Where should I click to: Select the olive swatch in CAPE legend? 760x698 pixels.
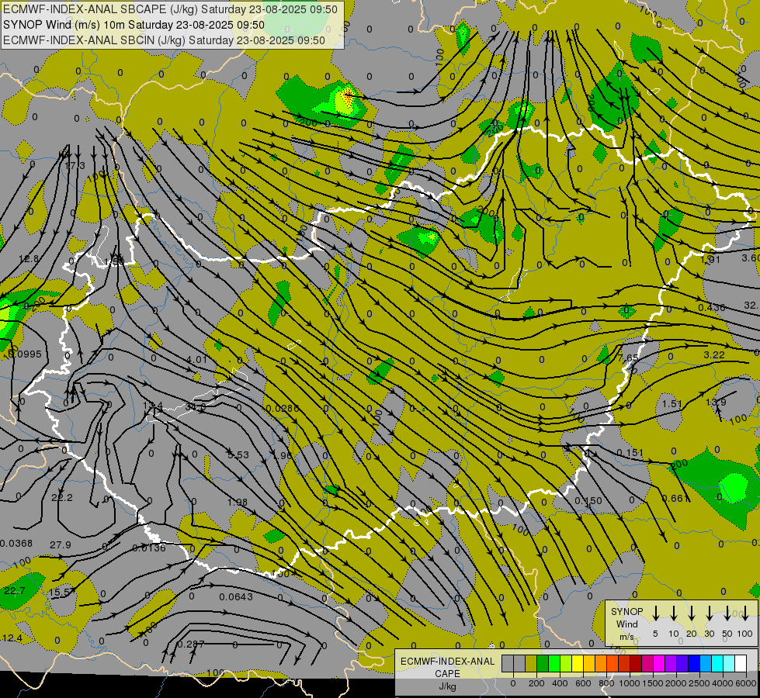point(531,663)
